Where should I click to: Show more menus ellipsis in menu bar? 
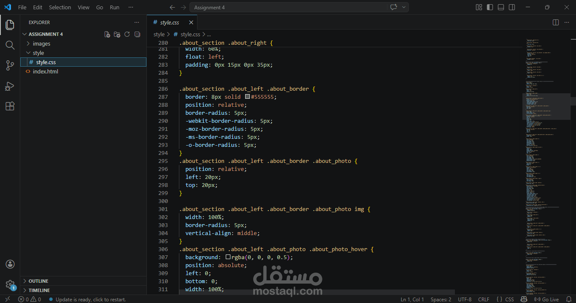point(131,7)
